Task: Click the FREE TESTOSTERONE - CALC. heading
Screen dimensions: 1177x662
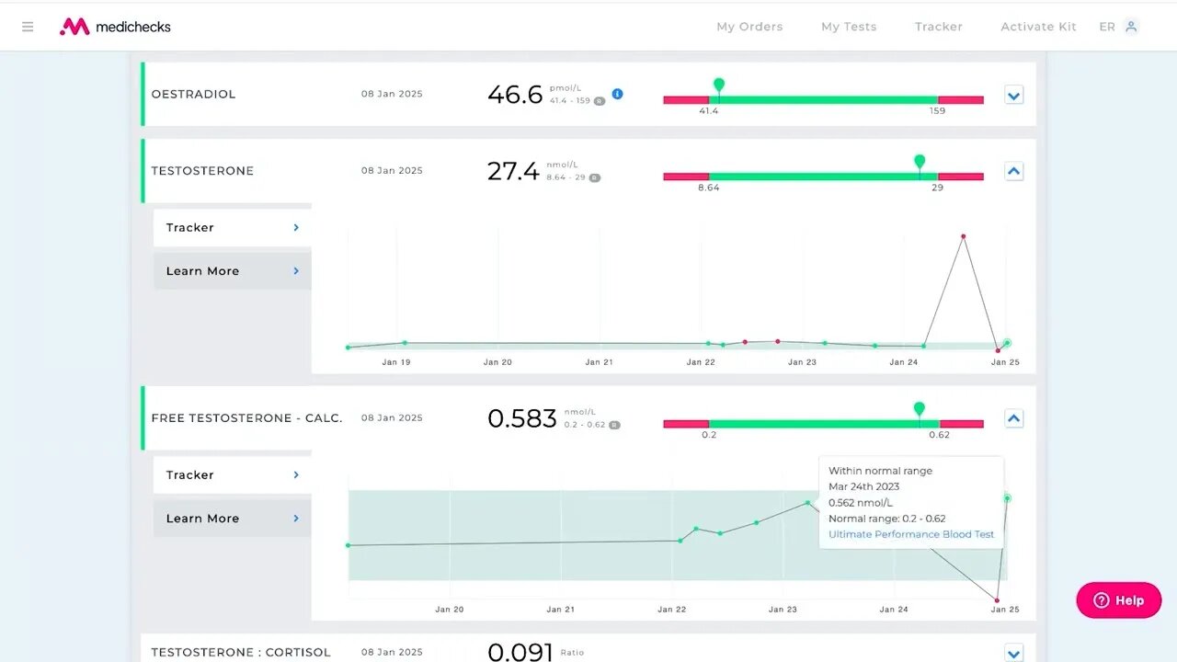Action: point(246,418)
